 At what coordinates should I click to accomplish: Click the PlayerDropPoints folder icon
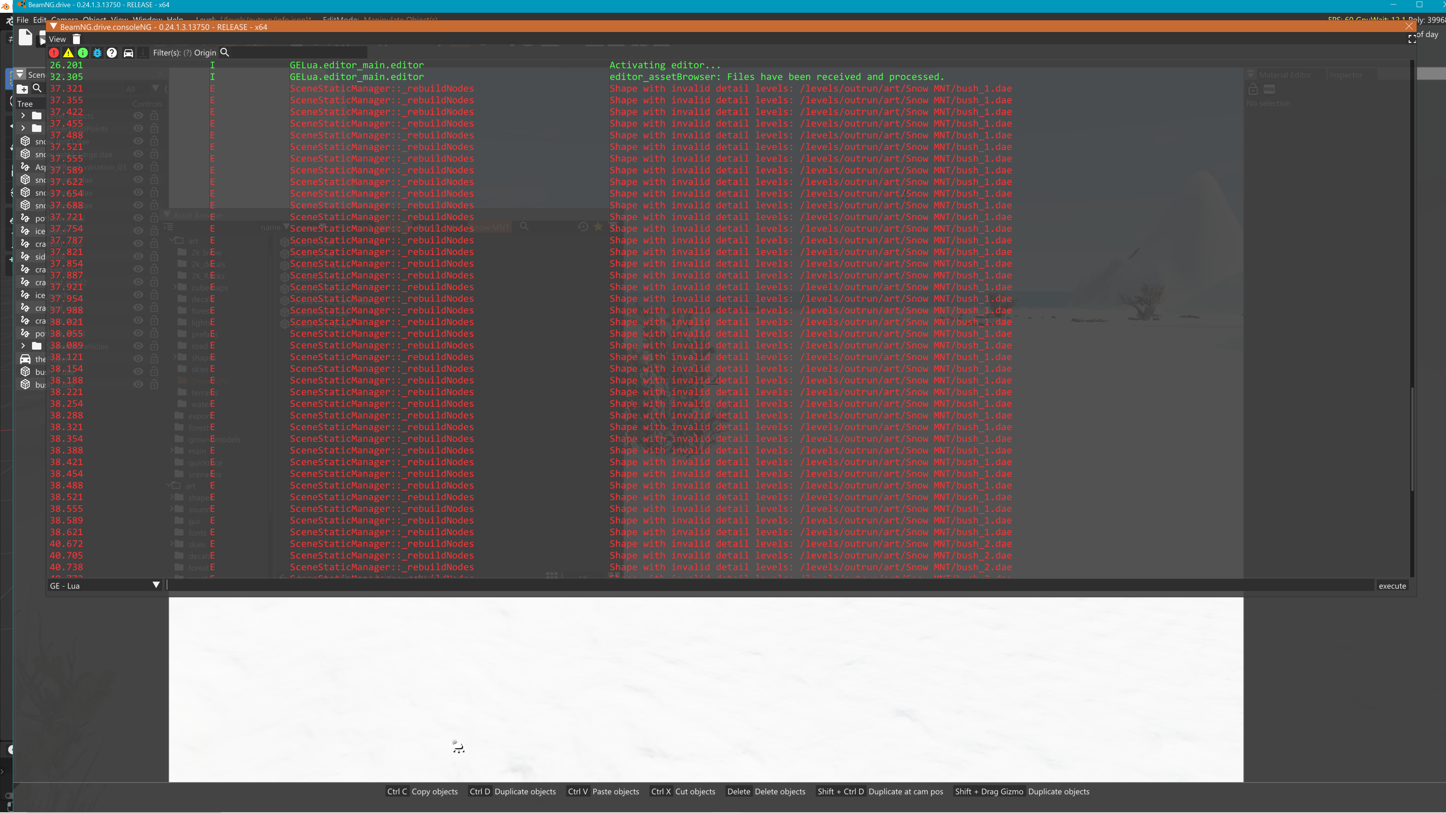coord(37,128)
